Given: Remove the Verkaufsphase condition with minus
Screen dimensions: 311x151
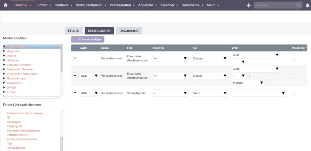Looking at the screenshot, I should coord(75,92).
